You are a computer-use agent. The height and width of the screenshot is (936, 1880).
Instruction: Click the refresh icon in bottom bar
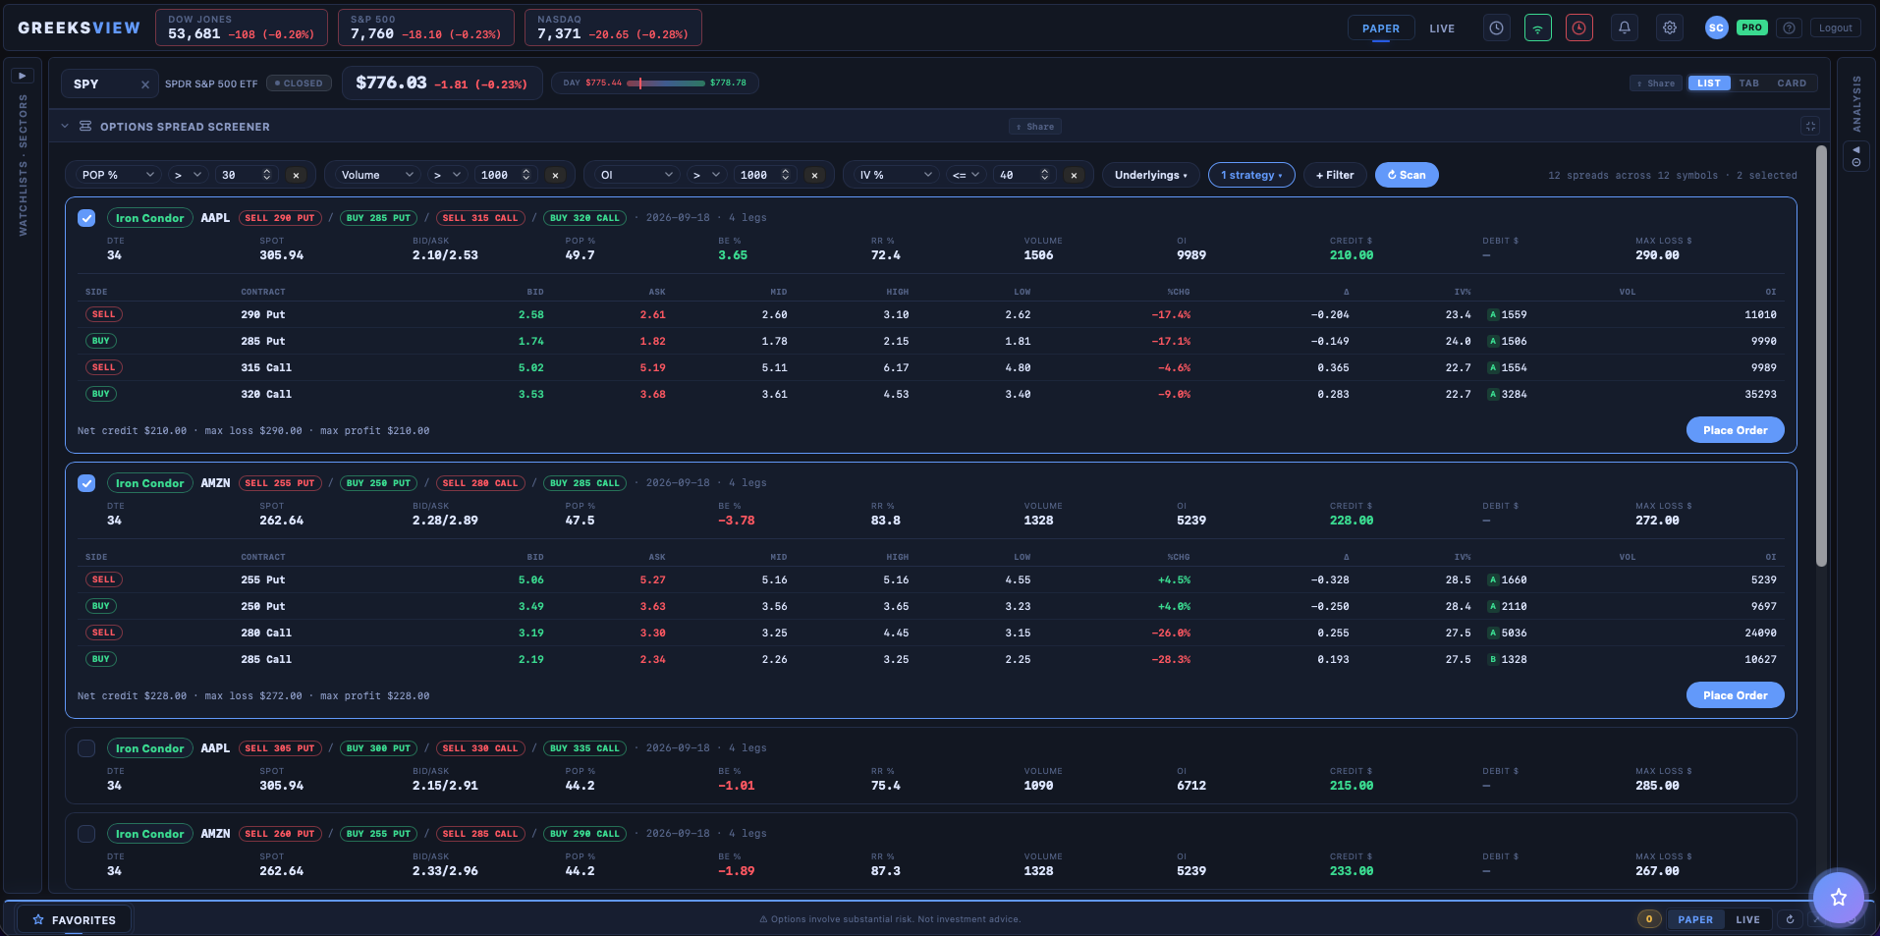1790,919
